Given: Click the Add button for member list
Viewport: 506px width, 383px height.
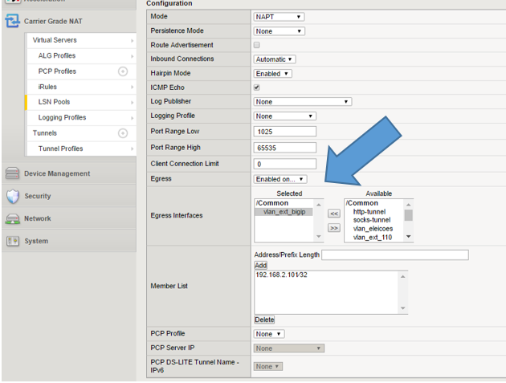Looking at the screenshot, I should [x=260, y=265].
